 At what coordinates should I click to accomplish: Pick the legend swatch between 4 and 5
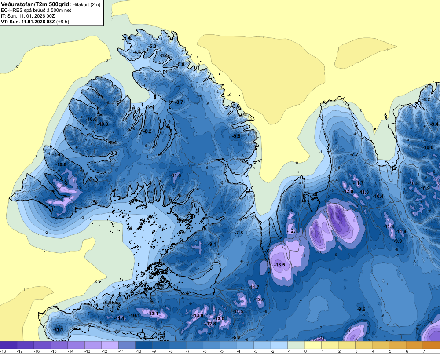pos(381,345)
